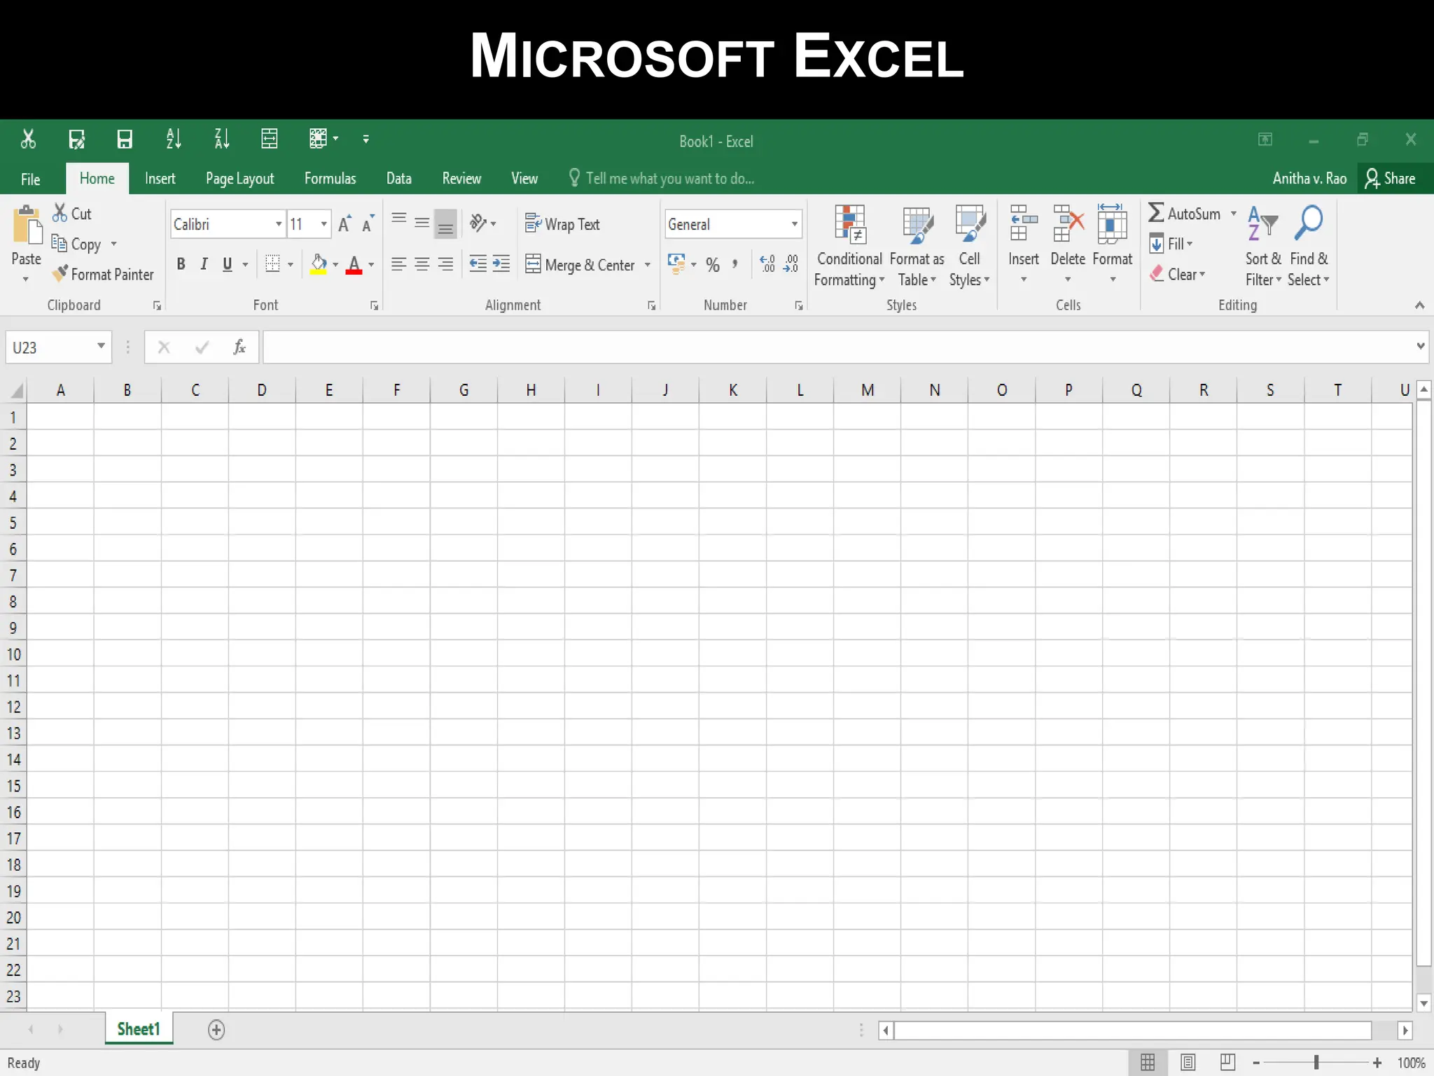Click the Cut button in Clipboard group

click(72, 213)
